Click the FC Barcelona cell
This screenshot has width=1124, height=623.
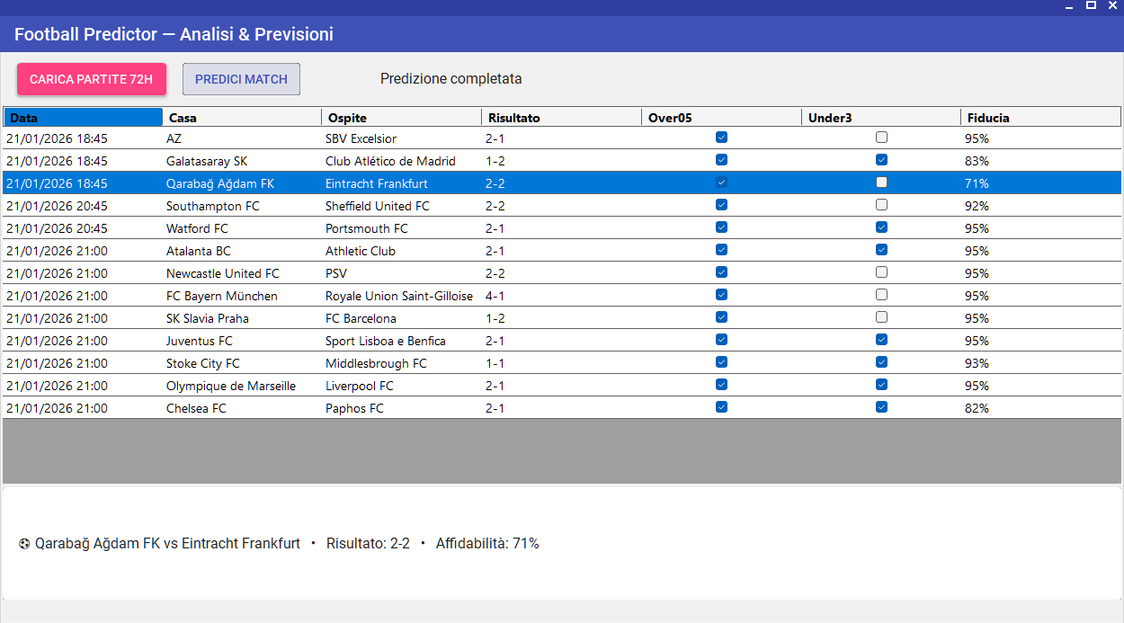401,318
